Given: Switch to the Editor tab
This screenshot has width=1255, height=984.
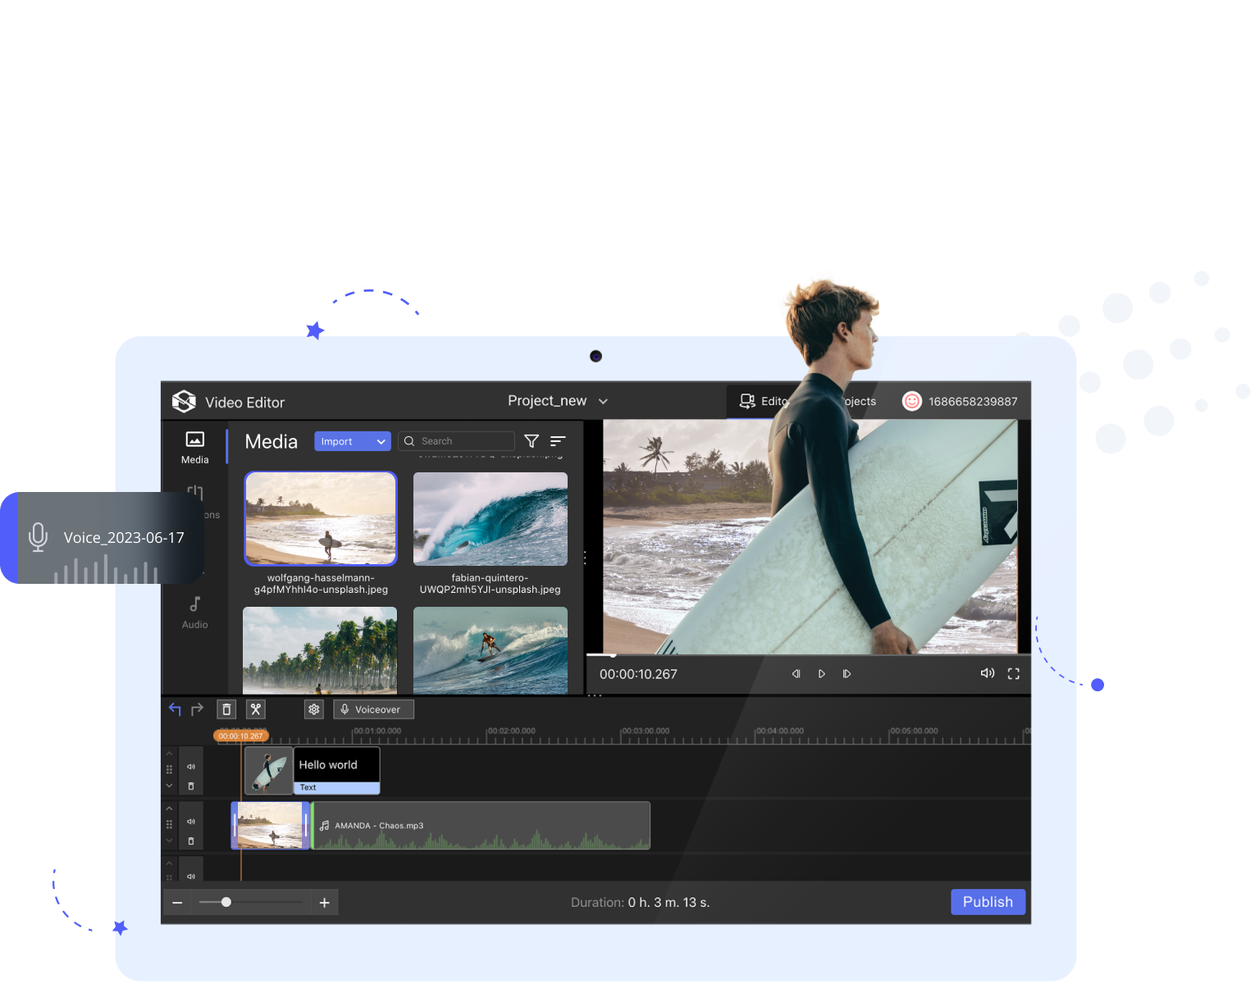Looking at the screenshot, I should [x=763, y=401].
